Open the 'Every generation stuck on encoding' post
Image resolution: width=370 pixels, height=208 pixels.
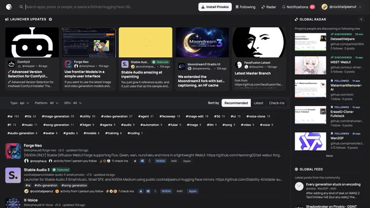click(x=333, y=185)
